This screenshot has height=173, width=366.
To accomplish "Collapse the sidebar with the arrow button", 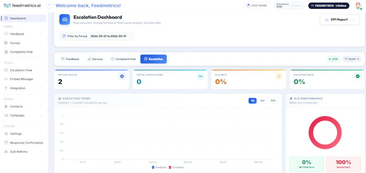I will point(49,5).
